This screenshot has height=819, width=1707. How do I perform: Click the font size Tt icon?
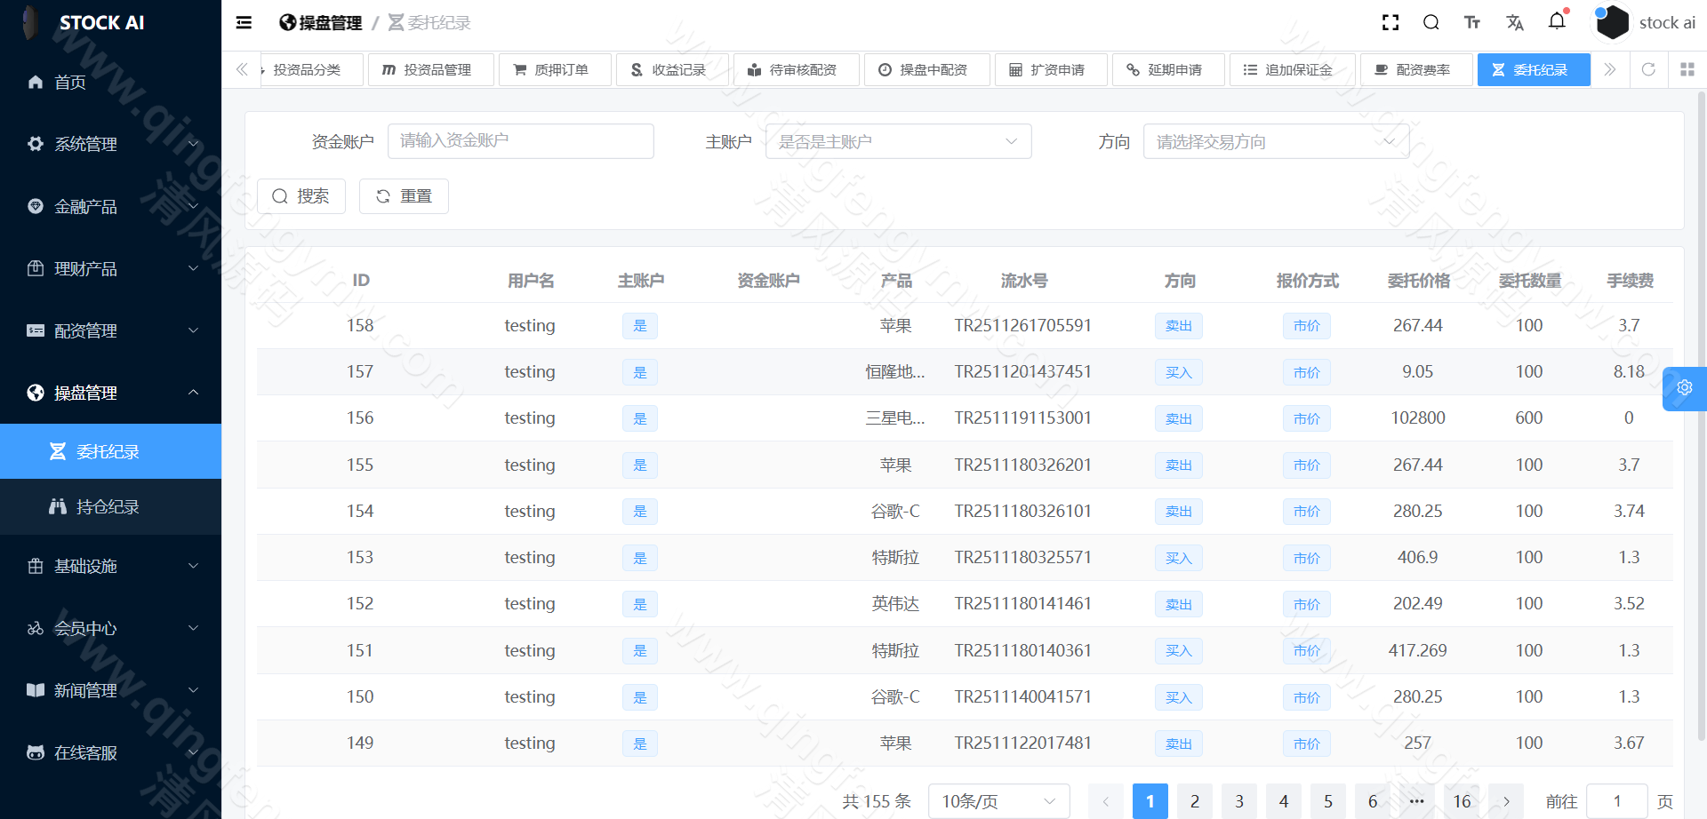tap(1471, 22)
